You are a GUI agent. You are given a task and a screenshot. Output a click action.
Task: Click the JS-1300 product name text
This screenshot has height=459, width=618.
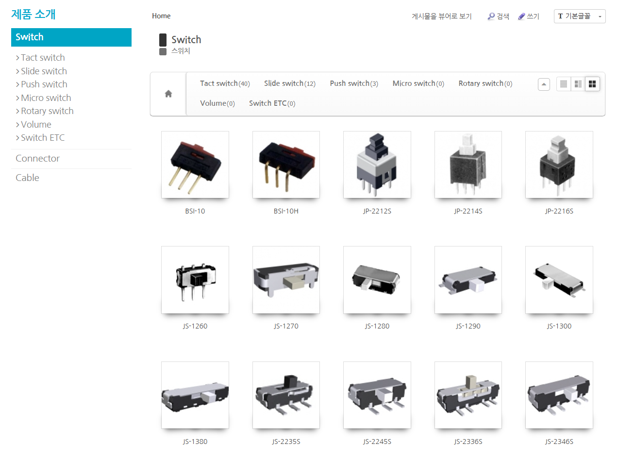pos(559,327)
